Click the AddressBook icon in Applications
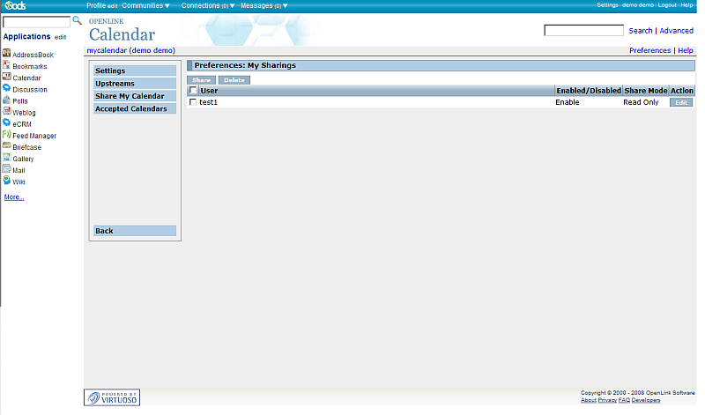 7,55
